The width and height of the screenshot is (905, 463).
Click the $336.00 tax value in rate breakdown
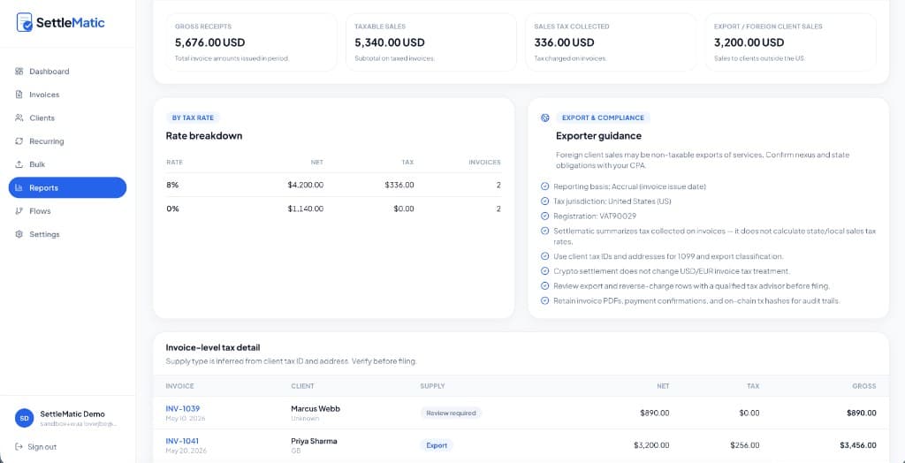pyautogui.click(x=399, y=186)
